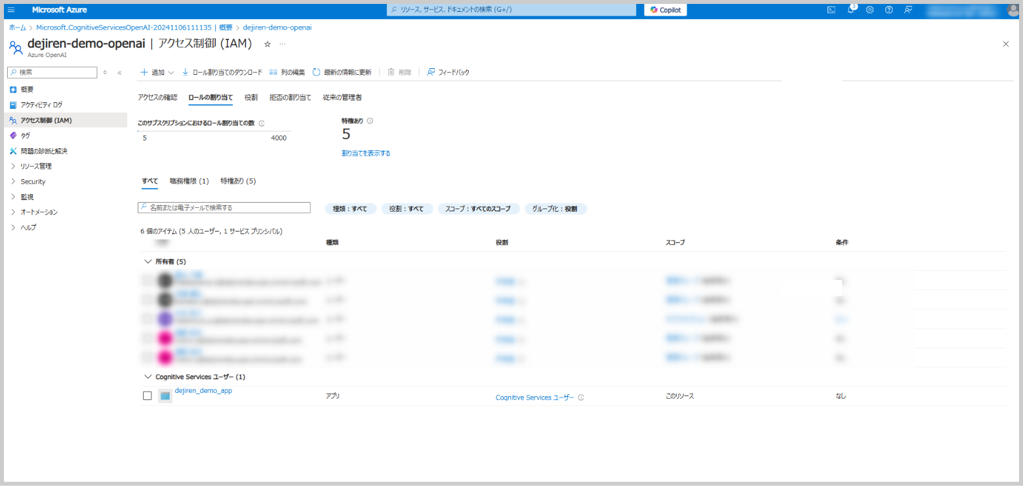Open the dejiren-demo-openai breadcrumb
The width and height of the screenshot is (1023, 486).
coord(277,28)
